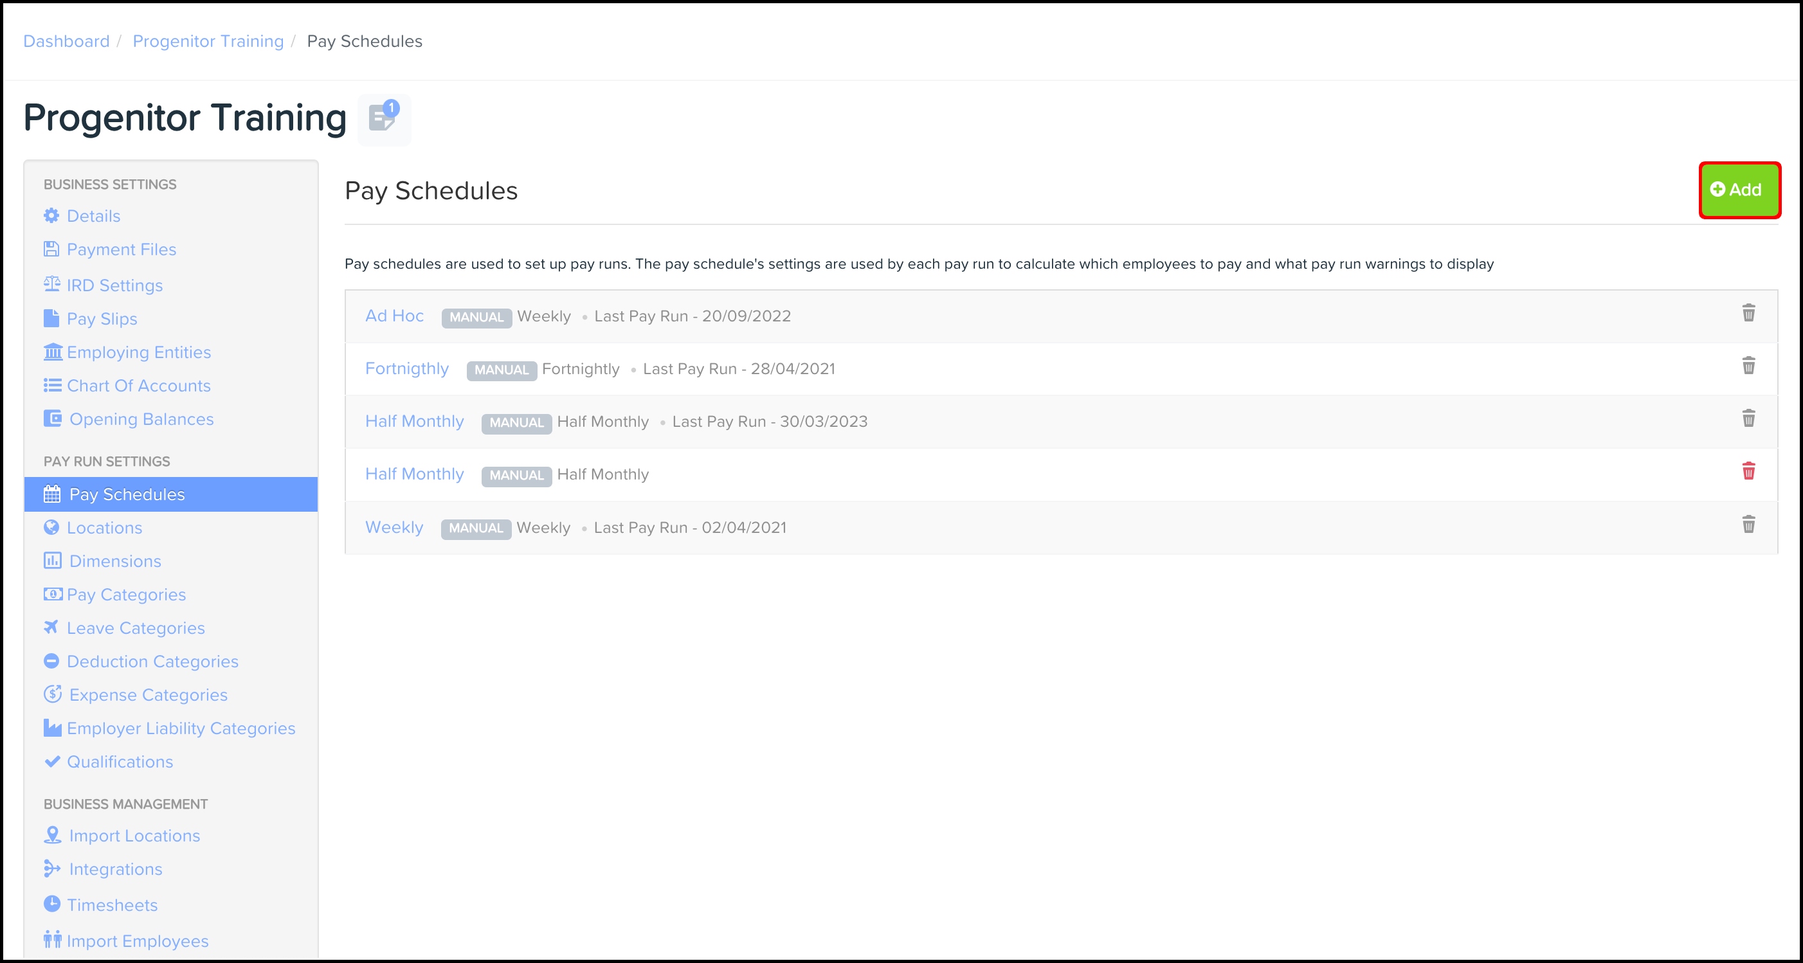
Task: Click trash icon for Fortnigthly schedule
Action: click(1748, 365)
